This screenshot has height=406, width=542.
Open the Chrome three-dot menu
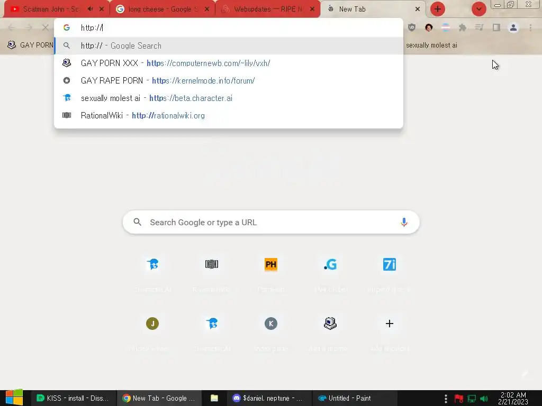pos(530,27)
